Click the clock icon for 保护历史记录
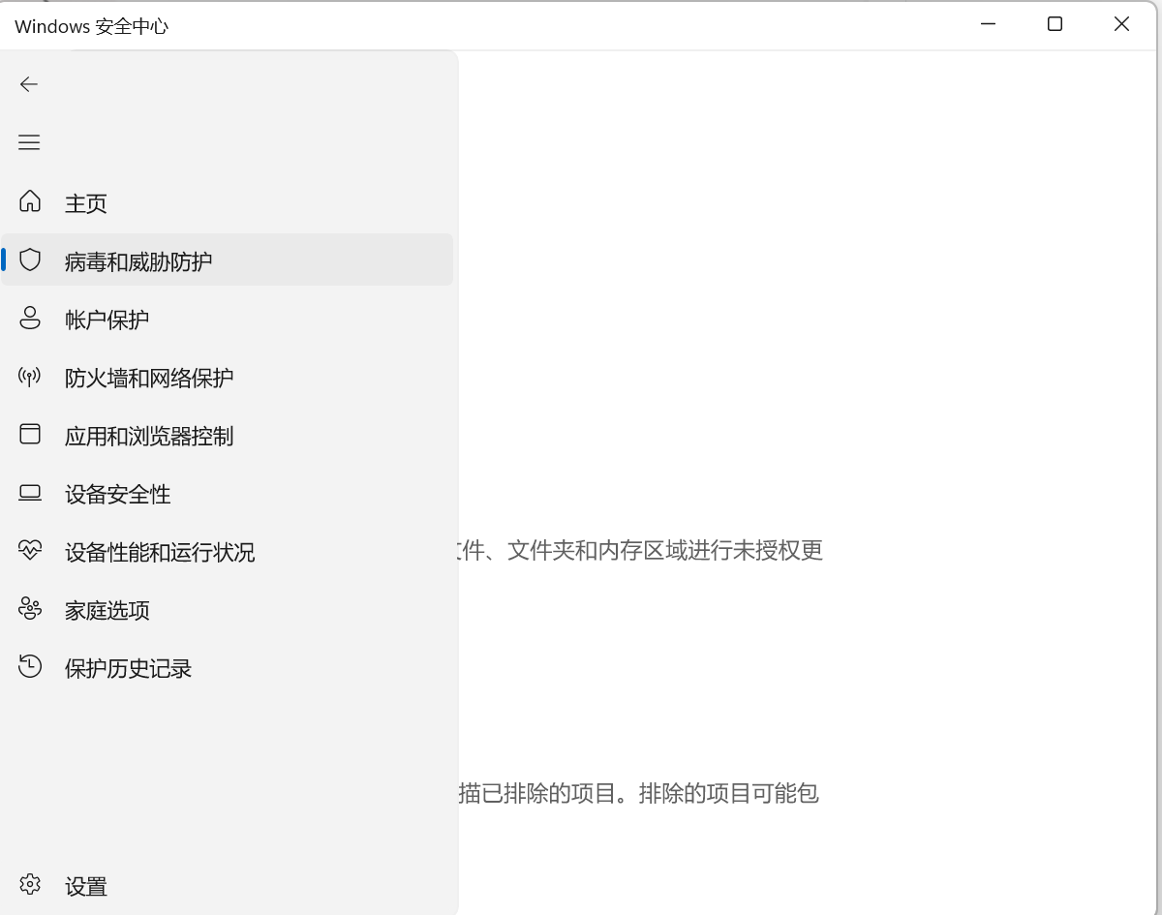Image resolution: width=1162 pixels, height=915 pixels. click(x=30, y=666)
